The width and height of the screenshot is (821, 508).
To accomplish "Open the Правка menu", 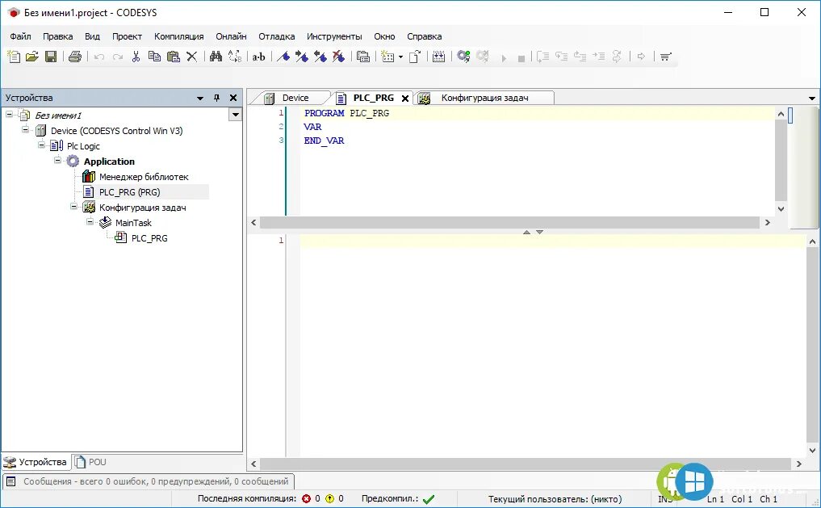I will 57,36.
